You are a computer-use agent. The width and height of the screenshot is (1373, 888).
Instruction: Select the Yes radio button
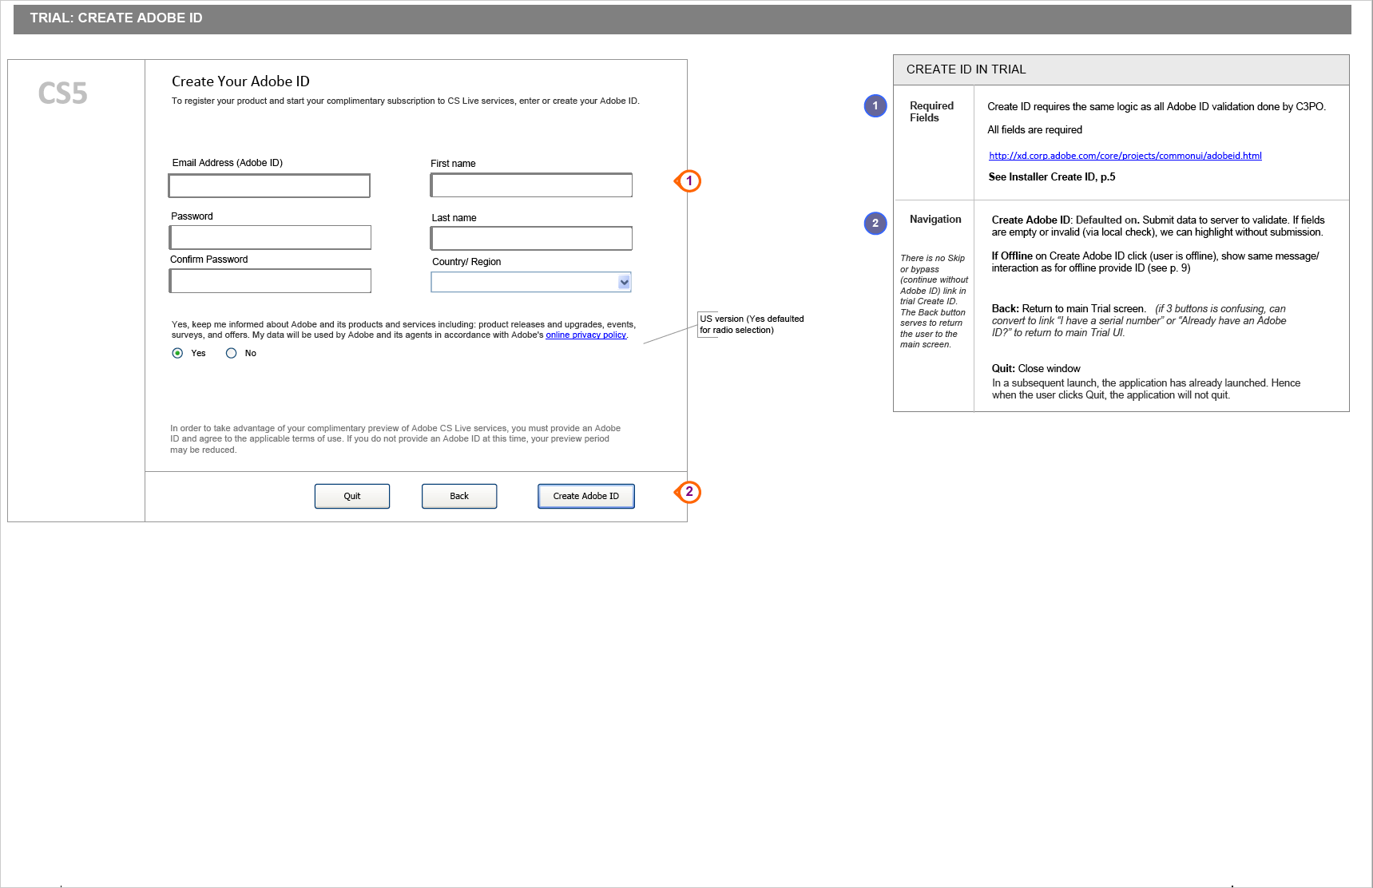(x=177, y=353)
